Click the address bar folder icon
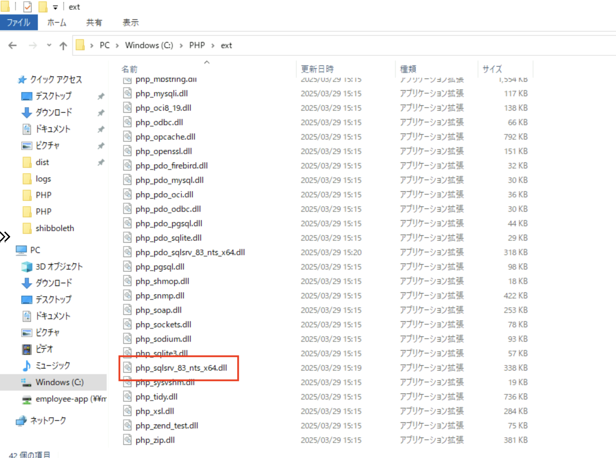Viewport: 616px width, 458px height. pyautogui.click(x=80, y=45)
